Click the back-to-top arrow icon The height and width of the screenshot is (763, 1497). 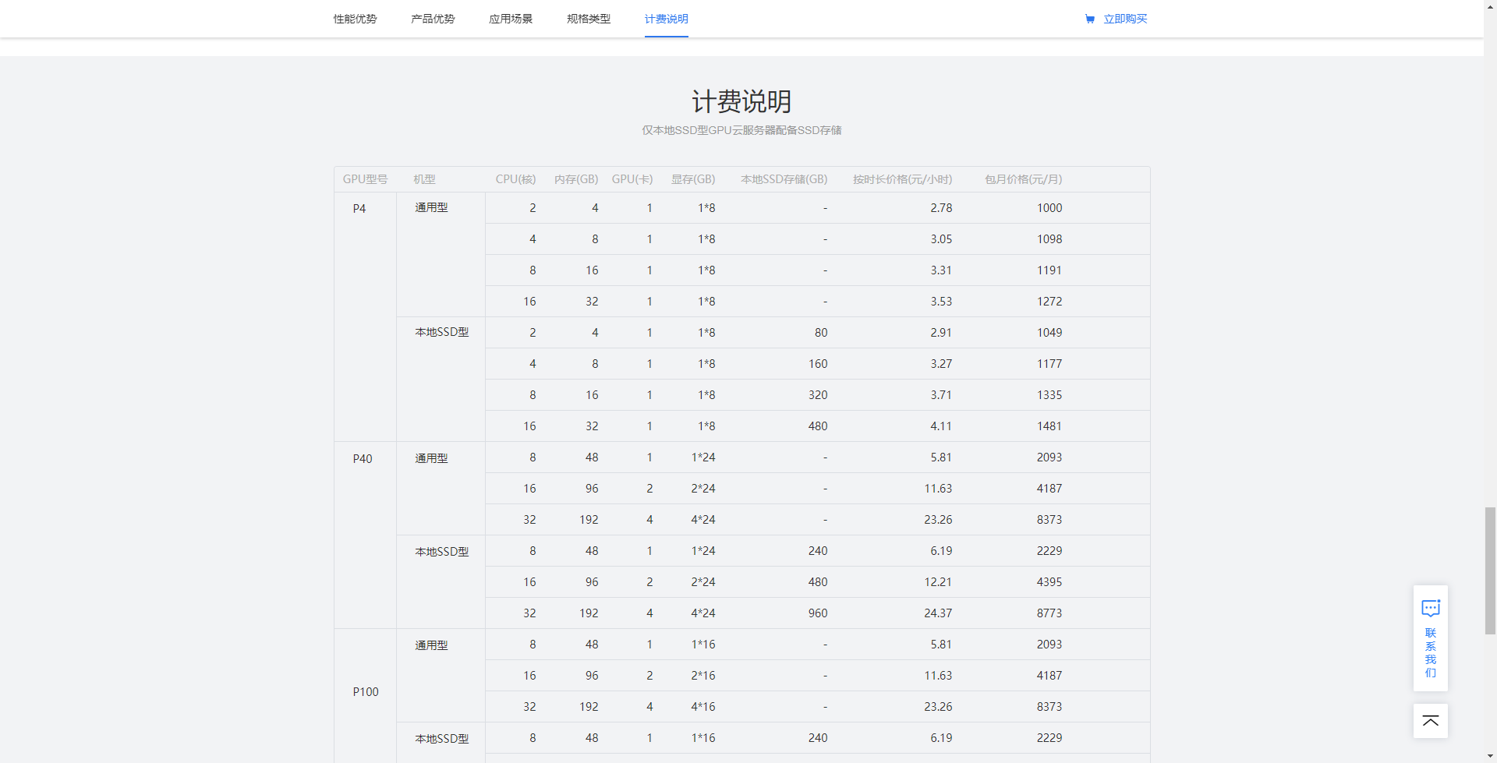point(1430,721)
